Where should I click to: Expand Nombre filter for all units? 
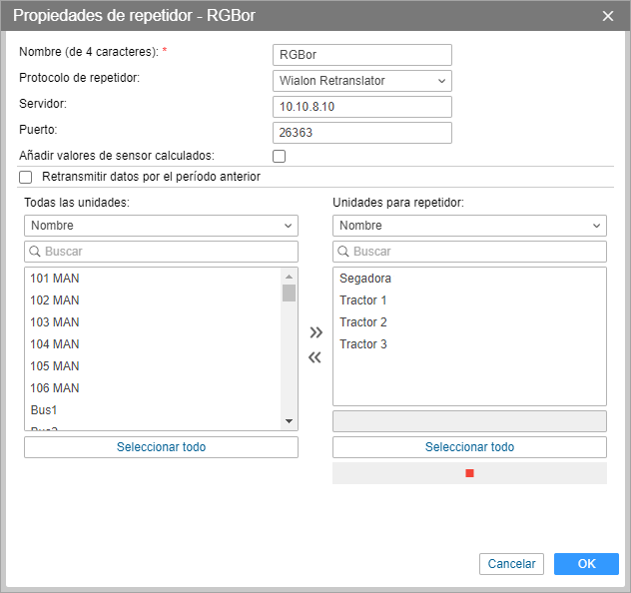click(x=161, y=226)
